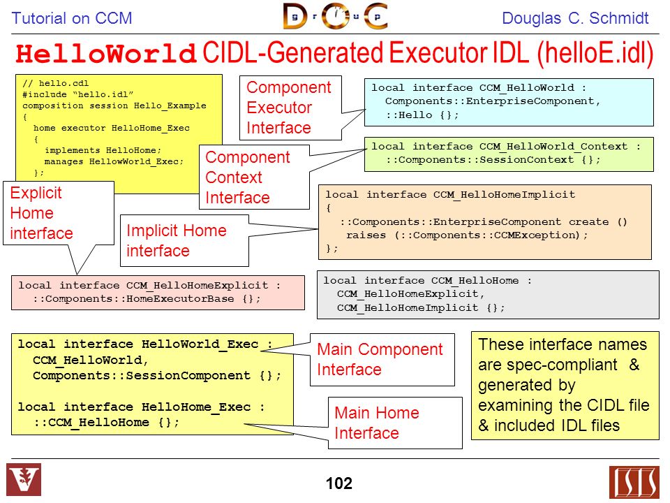Click 'Components::EnterpriseComponent,' in blue box
Screen dimensions: 670x503
[x=493, y=101]
